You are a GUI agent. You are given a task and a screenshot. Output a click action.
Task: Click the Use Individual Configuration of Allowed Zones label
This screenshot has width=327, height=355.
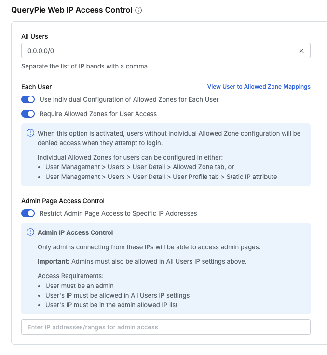[129, 99]
